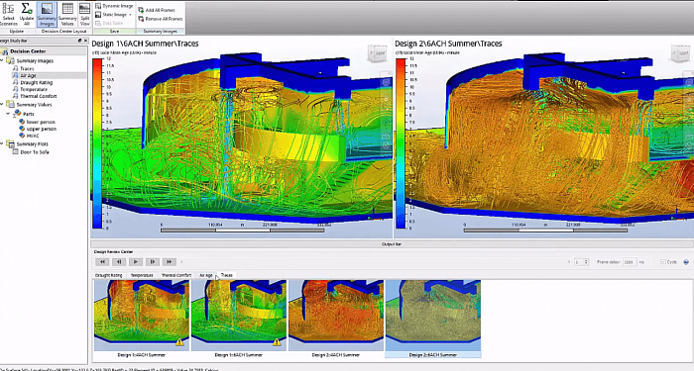Click the Design 2 color legend bar
The image size is (694, 371).
[401, 143]
